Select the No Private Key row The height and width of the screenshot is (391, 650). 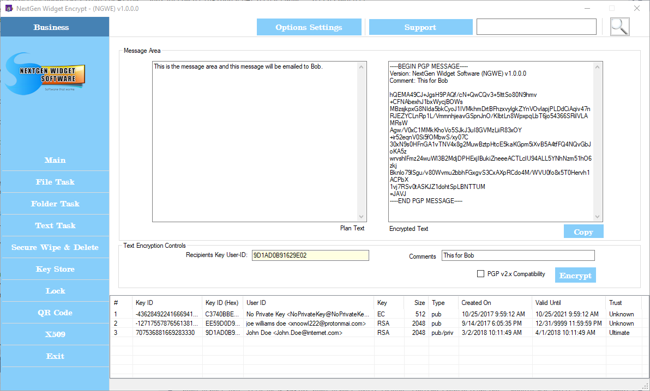[x=377, y=314]
